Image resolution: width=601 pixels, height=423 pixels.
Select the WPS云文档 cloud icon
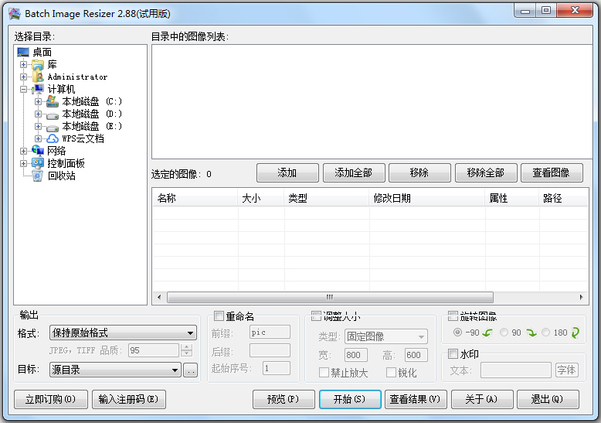tap(53, 138)
